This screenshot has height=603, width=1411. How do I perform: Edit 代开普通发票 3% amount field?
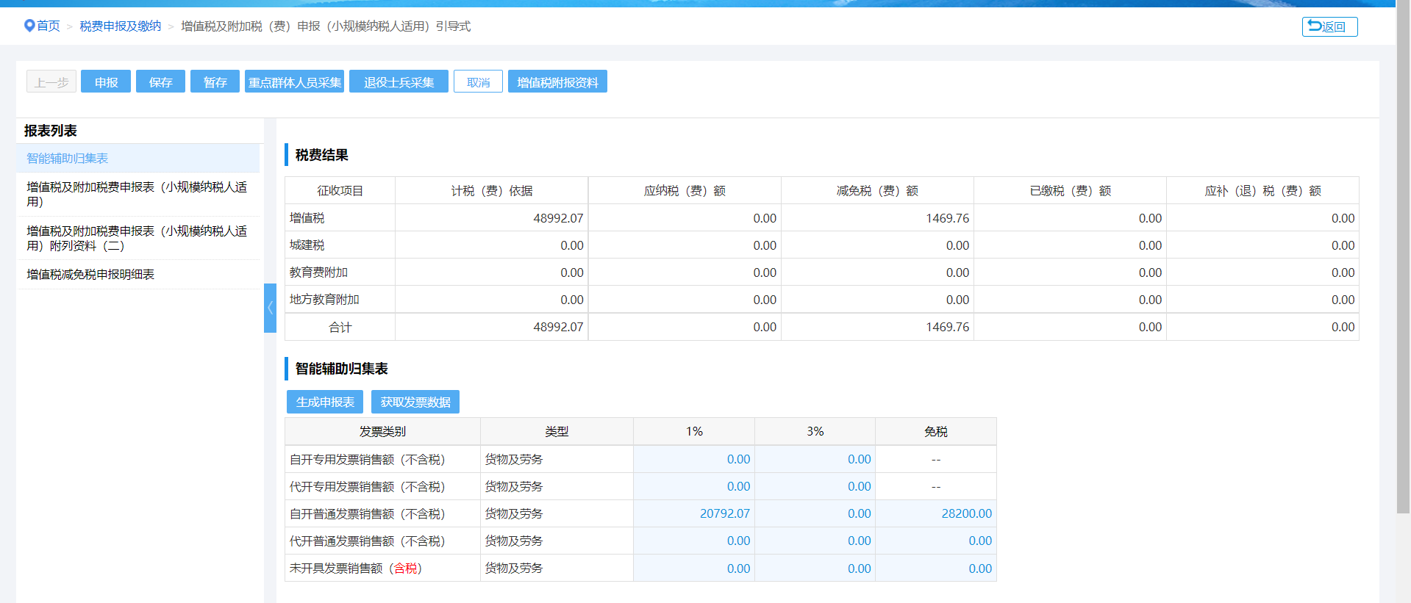815,541
